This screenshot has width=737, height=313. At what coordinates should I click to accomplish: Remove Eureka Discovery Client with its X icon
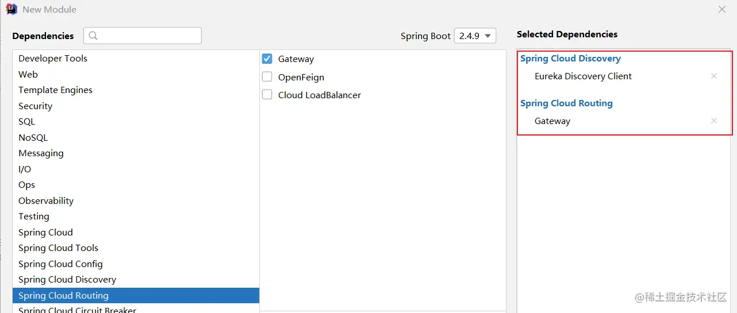(x=714, y=76)
